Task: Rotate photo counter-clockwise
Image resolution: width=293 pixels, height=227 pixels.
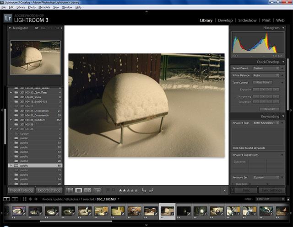Action: click(144, 190)
